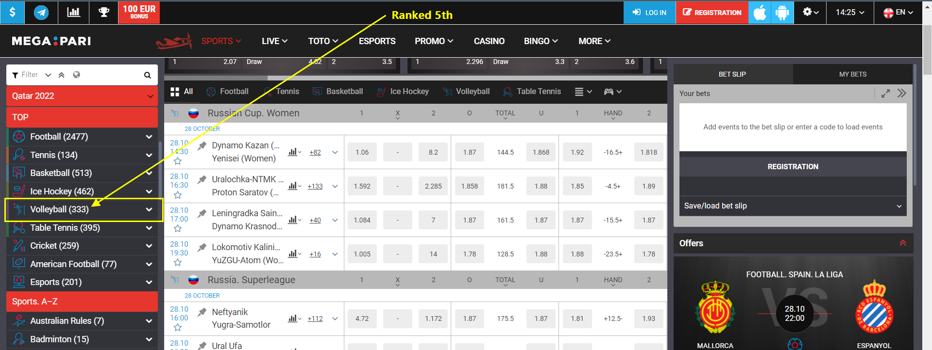This screenshot has width=932, height=350.
Task: Open the settings gear dropdown
Action: point(811,12)
